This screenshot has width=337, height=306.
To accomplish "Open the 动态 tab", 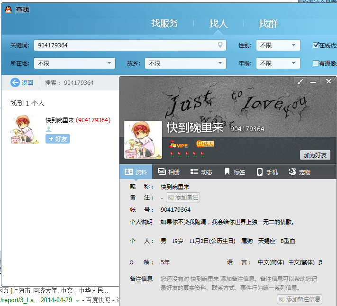I will tap(201, 172).
